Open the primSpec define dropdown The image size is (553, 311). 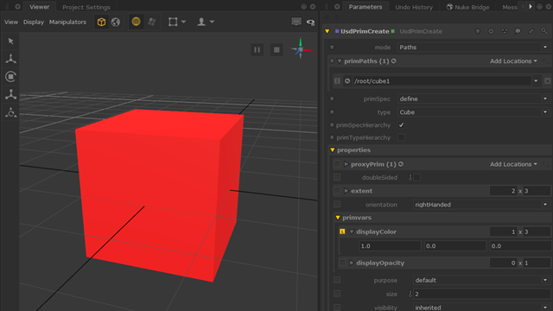pos(474,99)
